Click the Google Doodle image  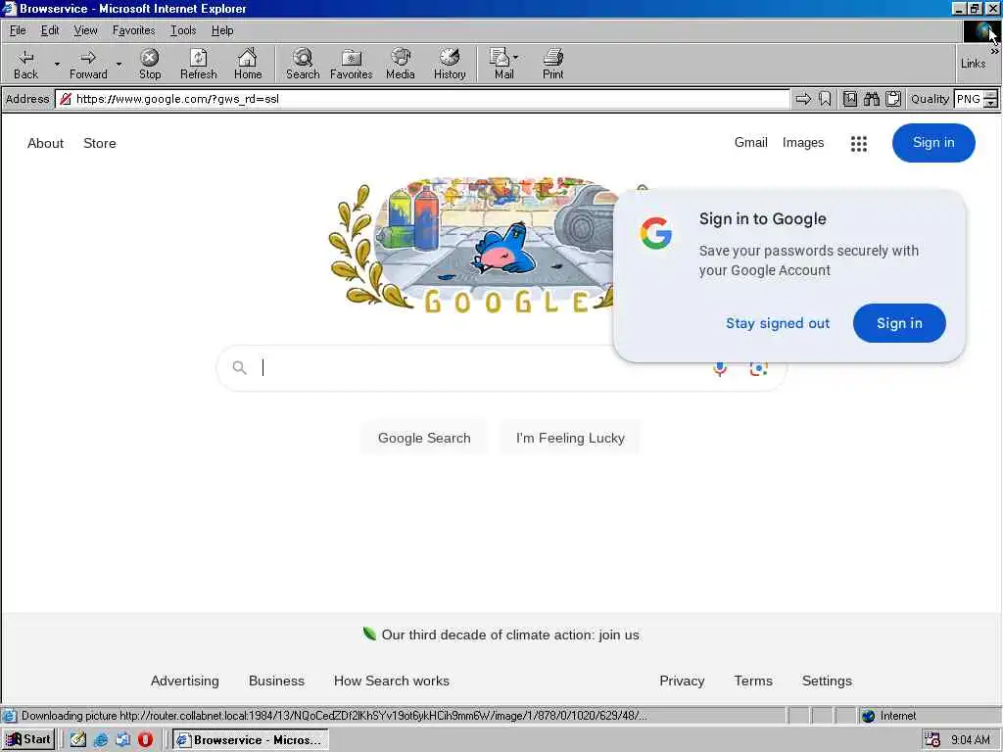click(470, 246)
